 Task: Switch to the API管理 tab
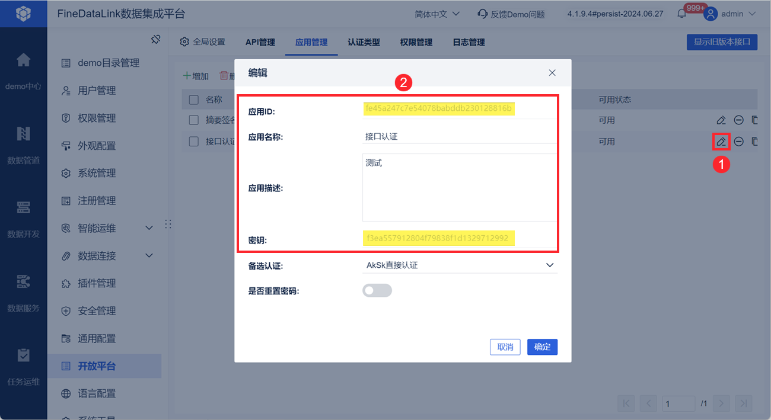(x=260, y=42)
